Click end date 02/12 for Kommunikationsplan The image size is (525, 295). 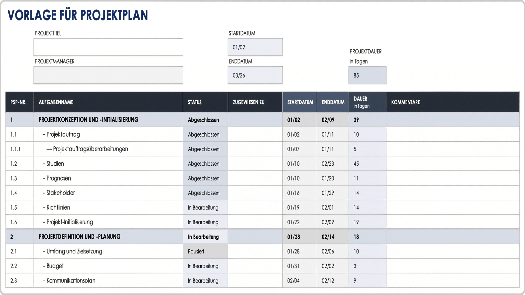click(x=333, y=281)
